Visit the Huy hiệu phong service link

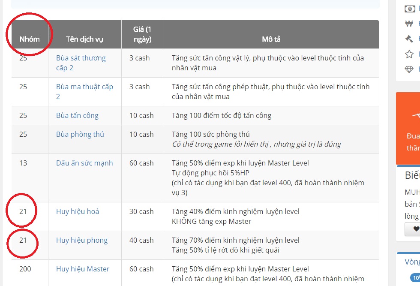[x=82, y=240]
